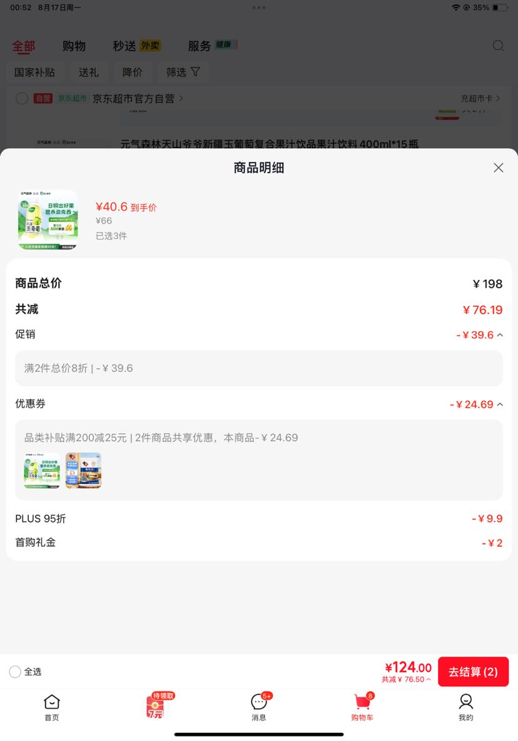Tap the 共减 ¥76.19 amount

482,310
